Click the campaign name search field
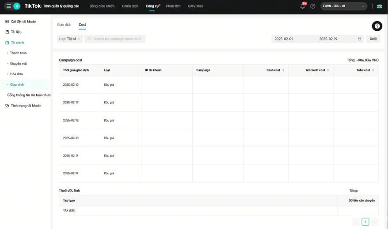This screenshot has height=229, width=388. tap(115, 39)
